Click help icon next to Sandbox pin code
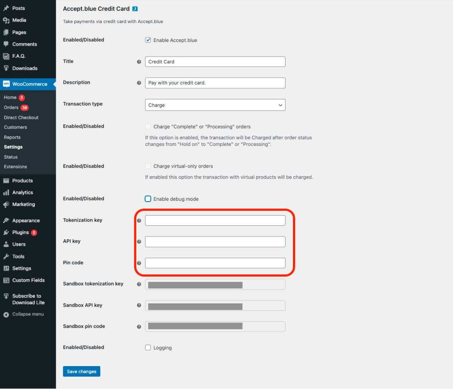The image size is (453, 389). tap(139, 327)
